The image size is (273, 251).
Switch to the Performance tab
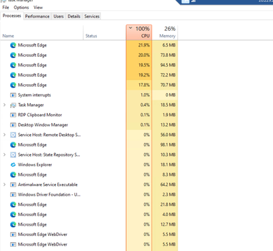click(37, 16)
